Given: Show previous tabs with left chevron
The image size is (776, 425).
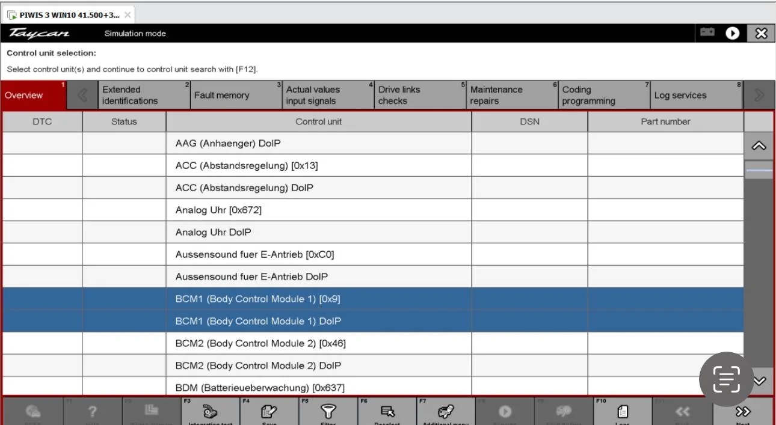Looking at the screenshot, I should click(82, 95).
